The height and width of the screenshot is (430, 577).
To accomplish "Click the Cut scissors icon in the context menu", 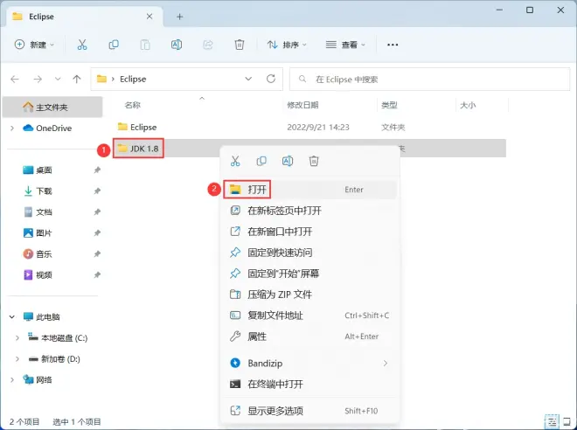I will pyautogui.click(x=235, y=161).
